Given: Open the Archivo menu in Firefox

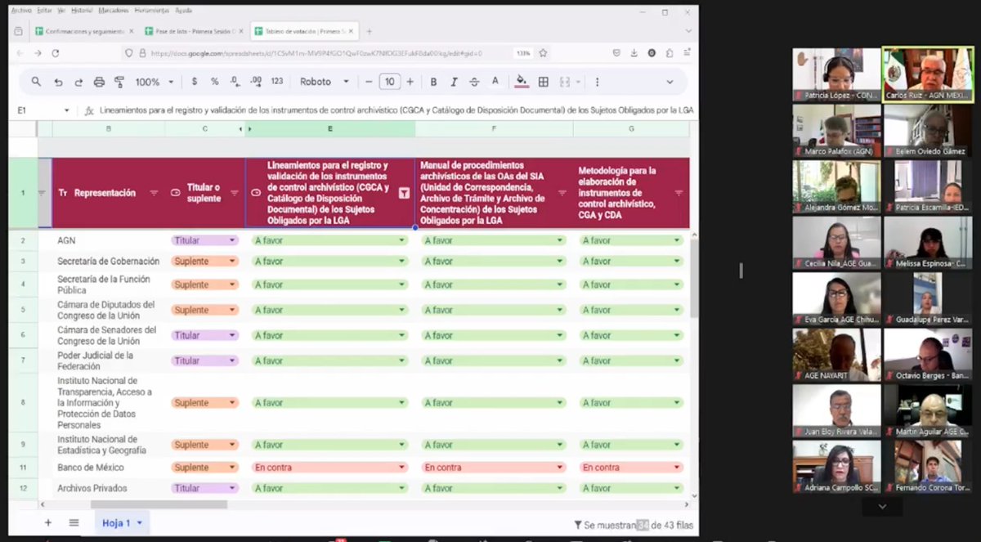Looking at the screenshot, I should (x=21, y=11).
